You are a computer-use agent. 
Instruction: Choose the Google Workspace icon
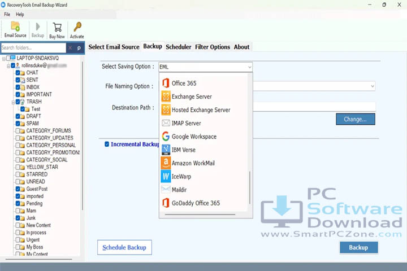click(166, 136)
